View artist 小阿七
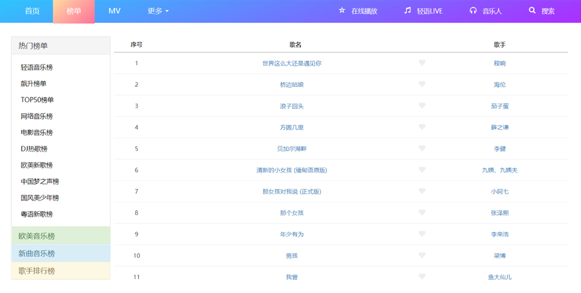Screen dimensions: 581x293 pos(500,192)
